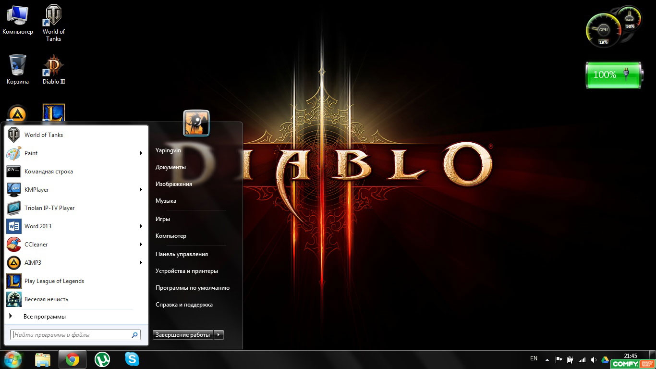Open Word 2013 from Start menu
Screen dimensions: 656x369
(76, 226)
